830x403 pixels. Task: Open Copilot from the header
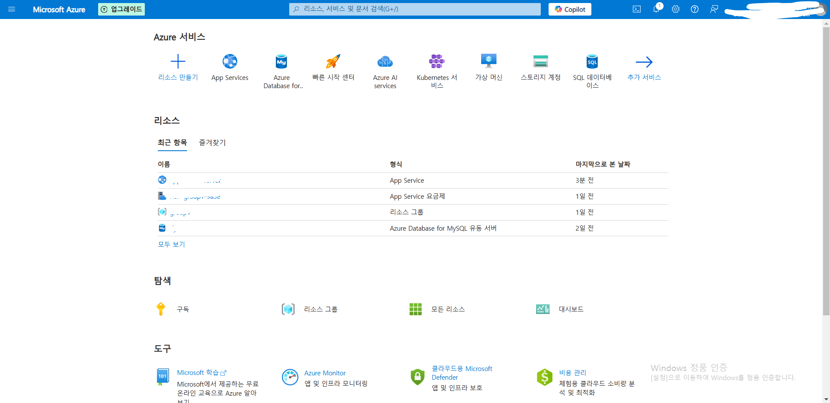[570, 9]
